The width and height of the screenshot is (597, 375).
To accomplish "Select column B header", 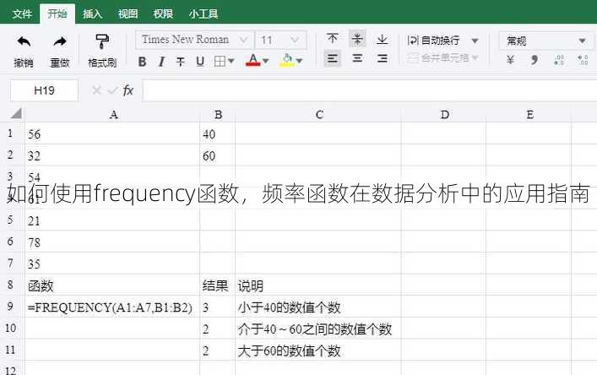I will click(218, 115).
